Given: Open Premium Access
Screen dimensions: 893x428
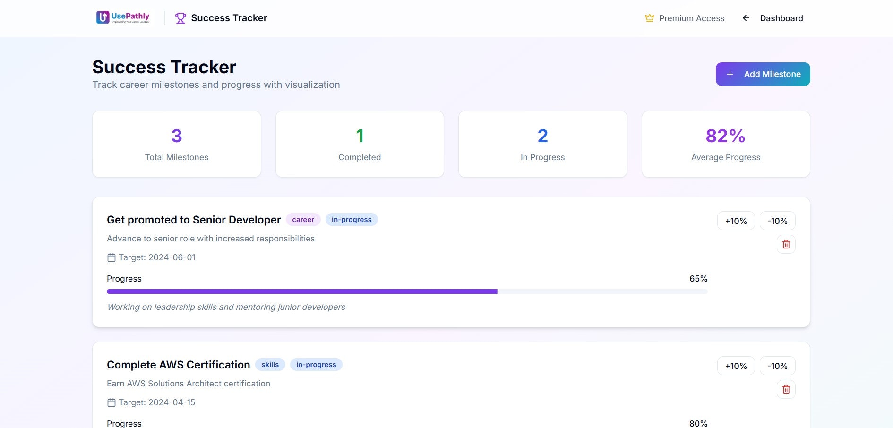Looking at the screenshot, I should coord(685,18).
